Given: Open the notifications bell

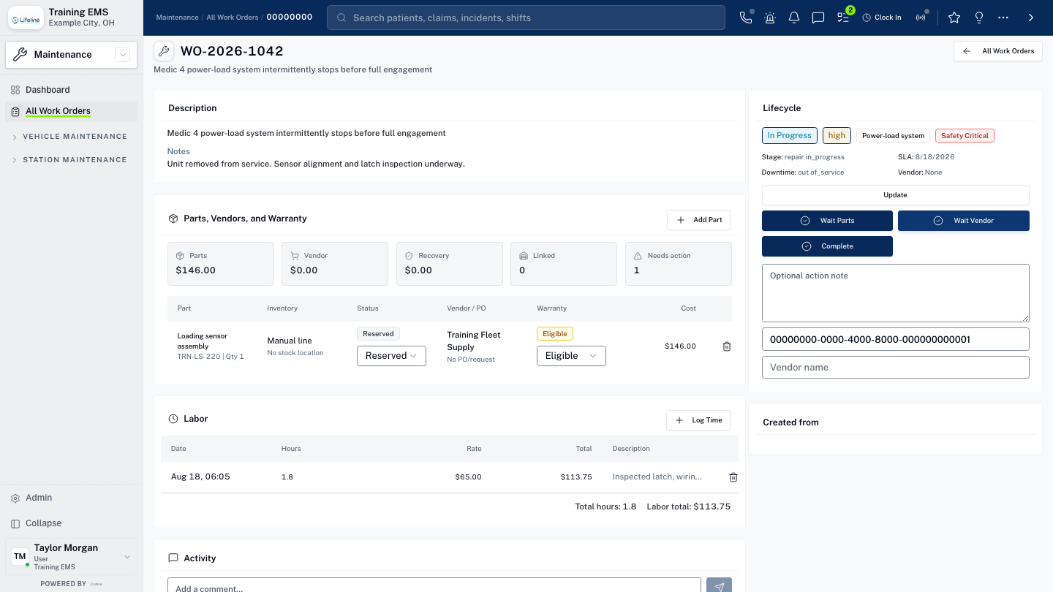Looking at the screenshot, I should [794, 18].
